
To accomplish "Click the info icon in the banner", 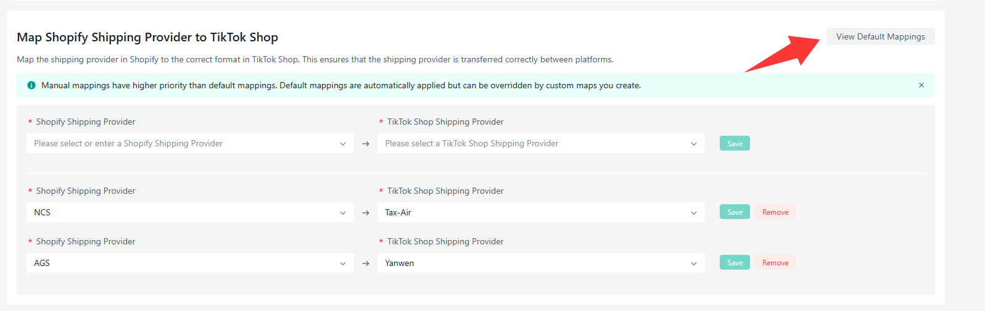I will (x=31, y=85).
